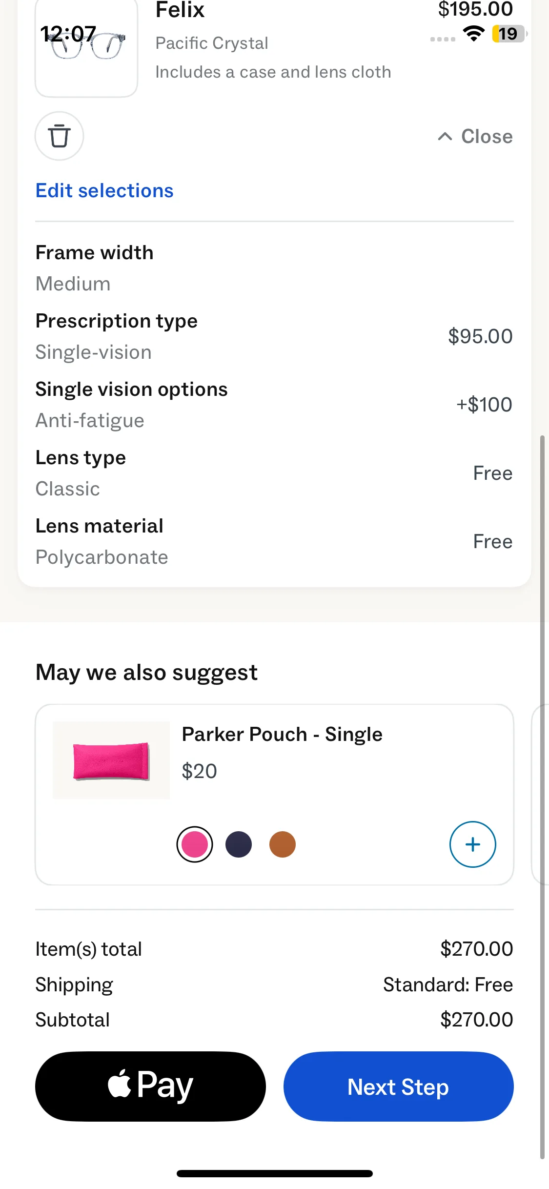The width and height of the screenshot is (549, 1189).
Task: Add Parker Pouch with the plus icon
Action: tap(472, 844)
